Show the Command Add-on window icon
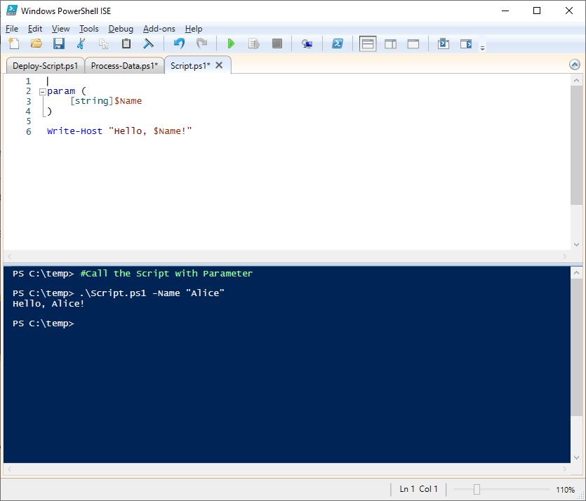Image resolution: width=586 pixels, height=501 pixels. pos(444,44)
